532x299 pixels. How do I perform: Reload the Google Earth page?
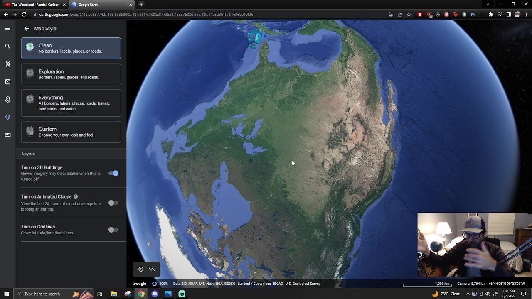[24, 14]
